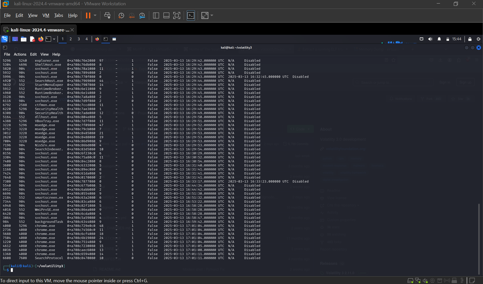Click the hard disk status icon in VMware bar
The height and width of the screenshot is (284, 483).
click(410, 280)
